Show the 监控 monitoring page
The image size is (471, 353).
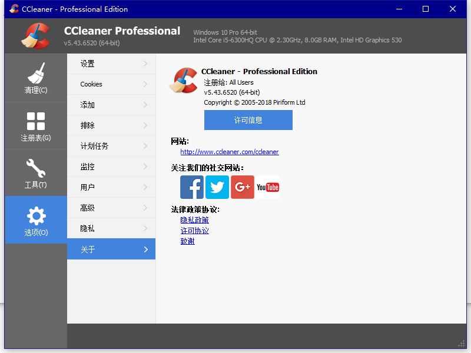point(111,166)
